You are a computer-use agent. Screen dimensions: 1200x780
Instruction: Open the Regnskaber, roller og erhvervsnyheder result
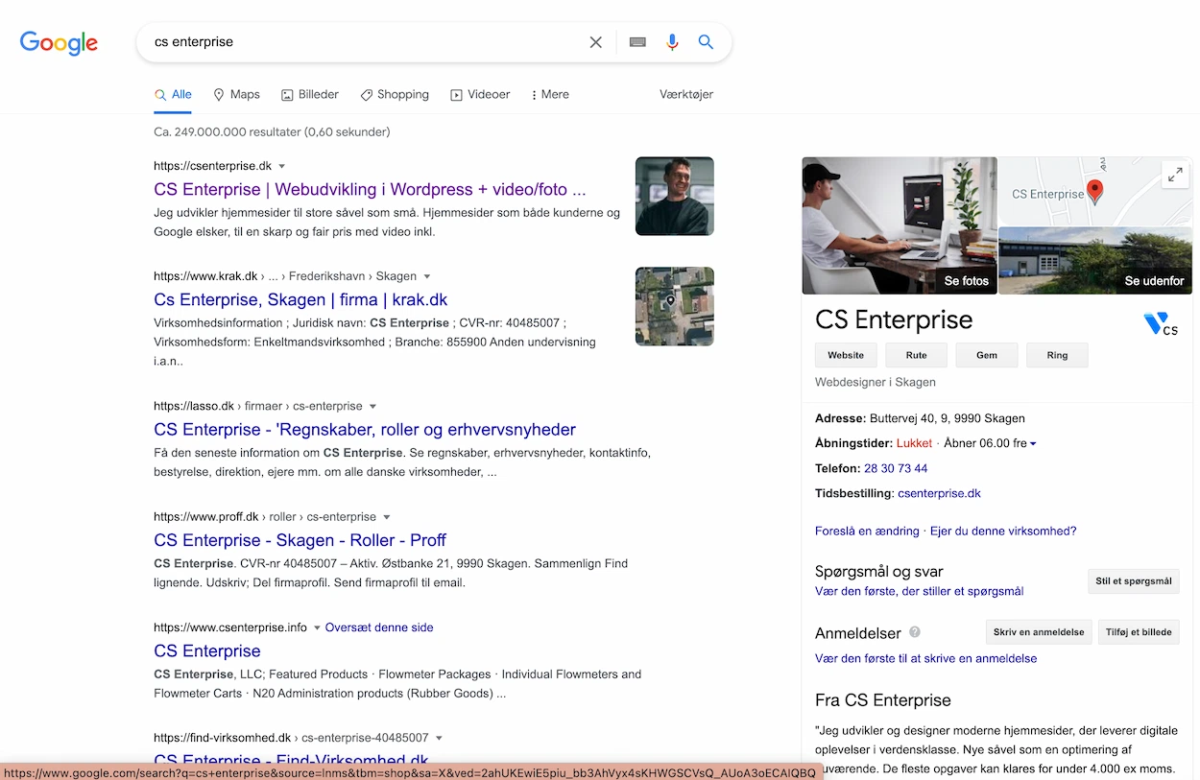(x=365, y=429)
